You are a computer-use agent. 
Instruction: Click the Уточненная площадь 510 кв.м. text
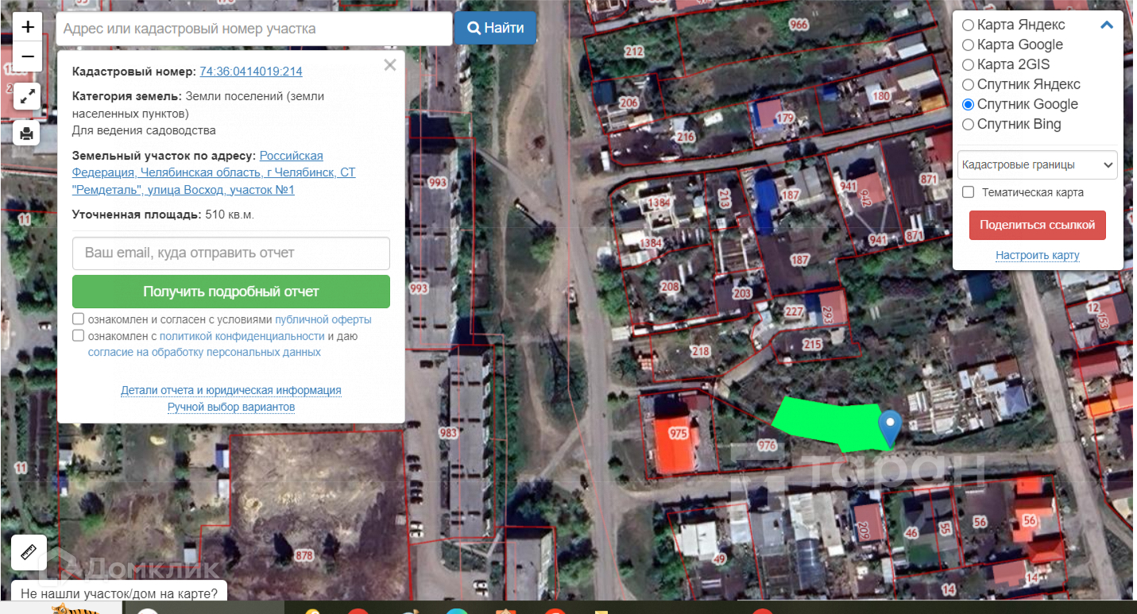coord(163,214)
